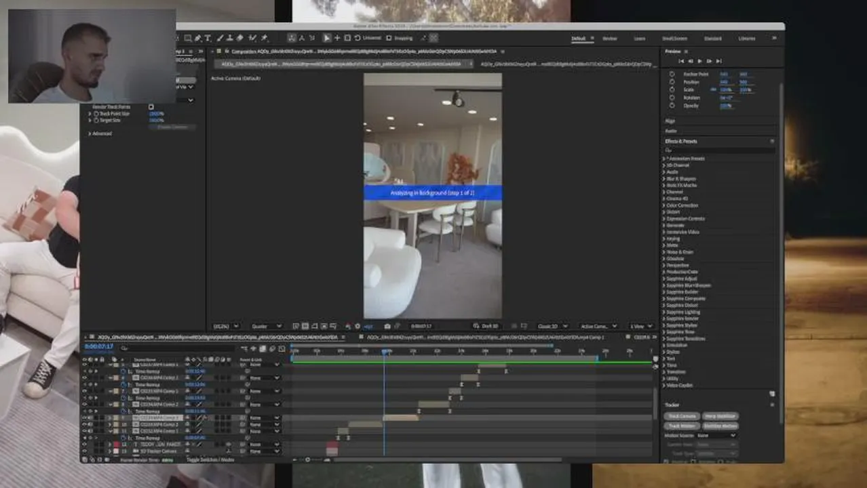The height and width of the screenshot is (488, 867).
Task: Switch to the Small Screen workspace tab
Action: tap(674, 39)
